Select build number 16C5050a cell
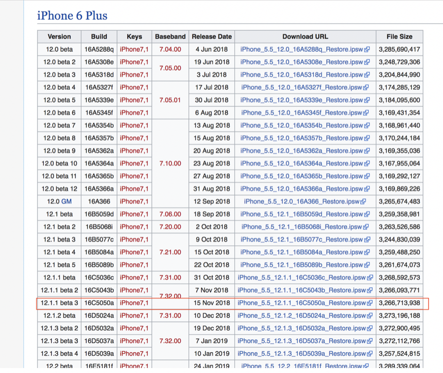 pyautogui.click(x=99, y=303)
